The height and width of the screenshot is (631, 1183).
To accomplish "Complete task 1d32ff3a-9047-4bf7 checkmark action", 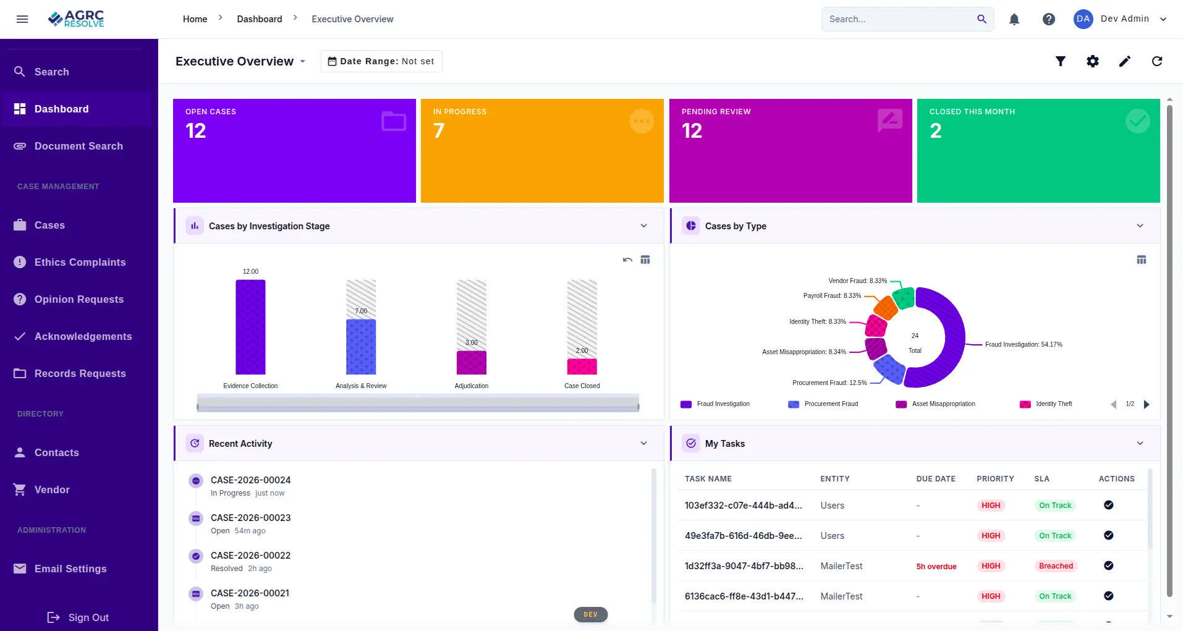I will [x=1109, y=565].
